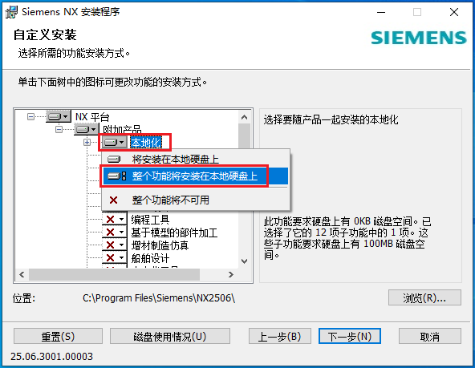
Task: Click the tree's horizontal scrollbar thumb
Action: (x=114, y=274)
